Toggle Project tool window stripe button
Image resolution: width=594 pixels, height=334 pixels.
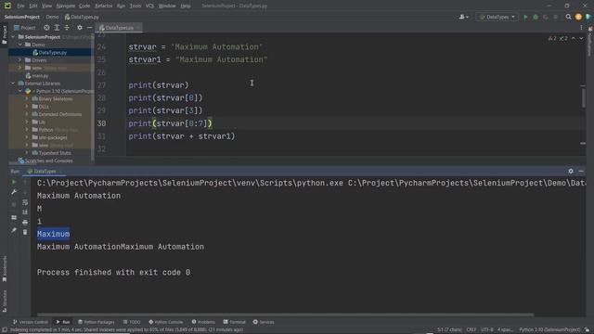(x=4, y=35)
